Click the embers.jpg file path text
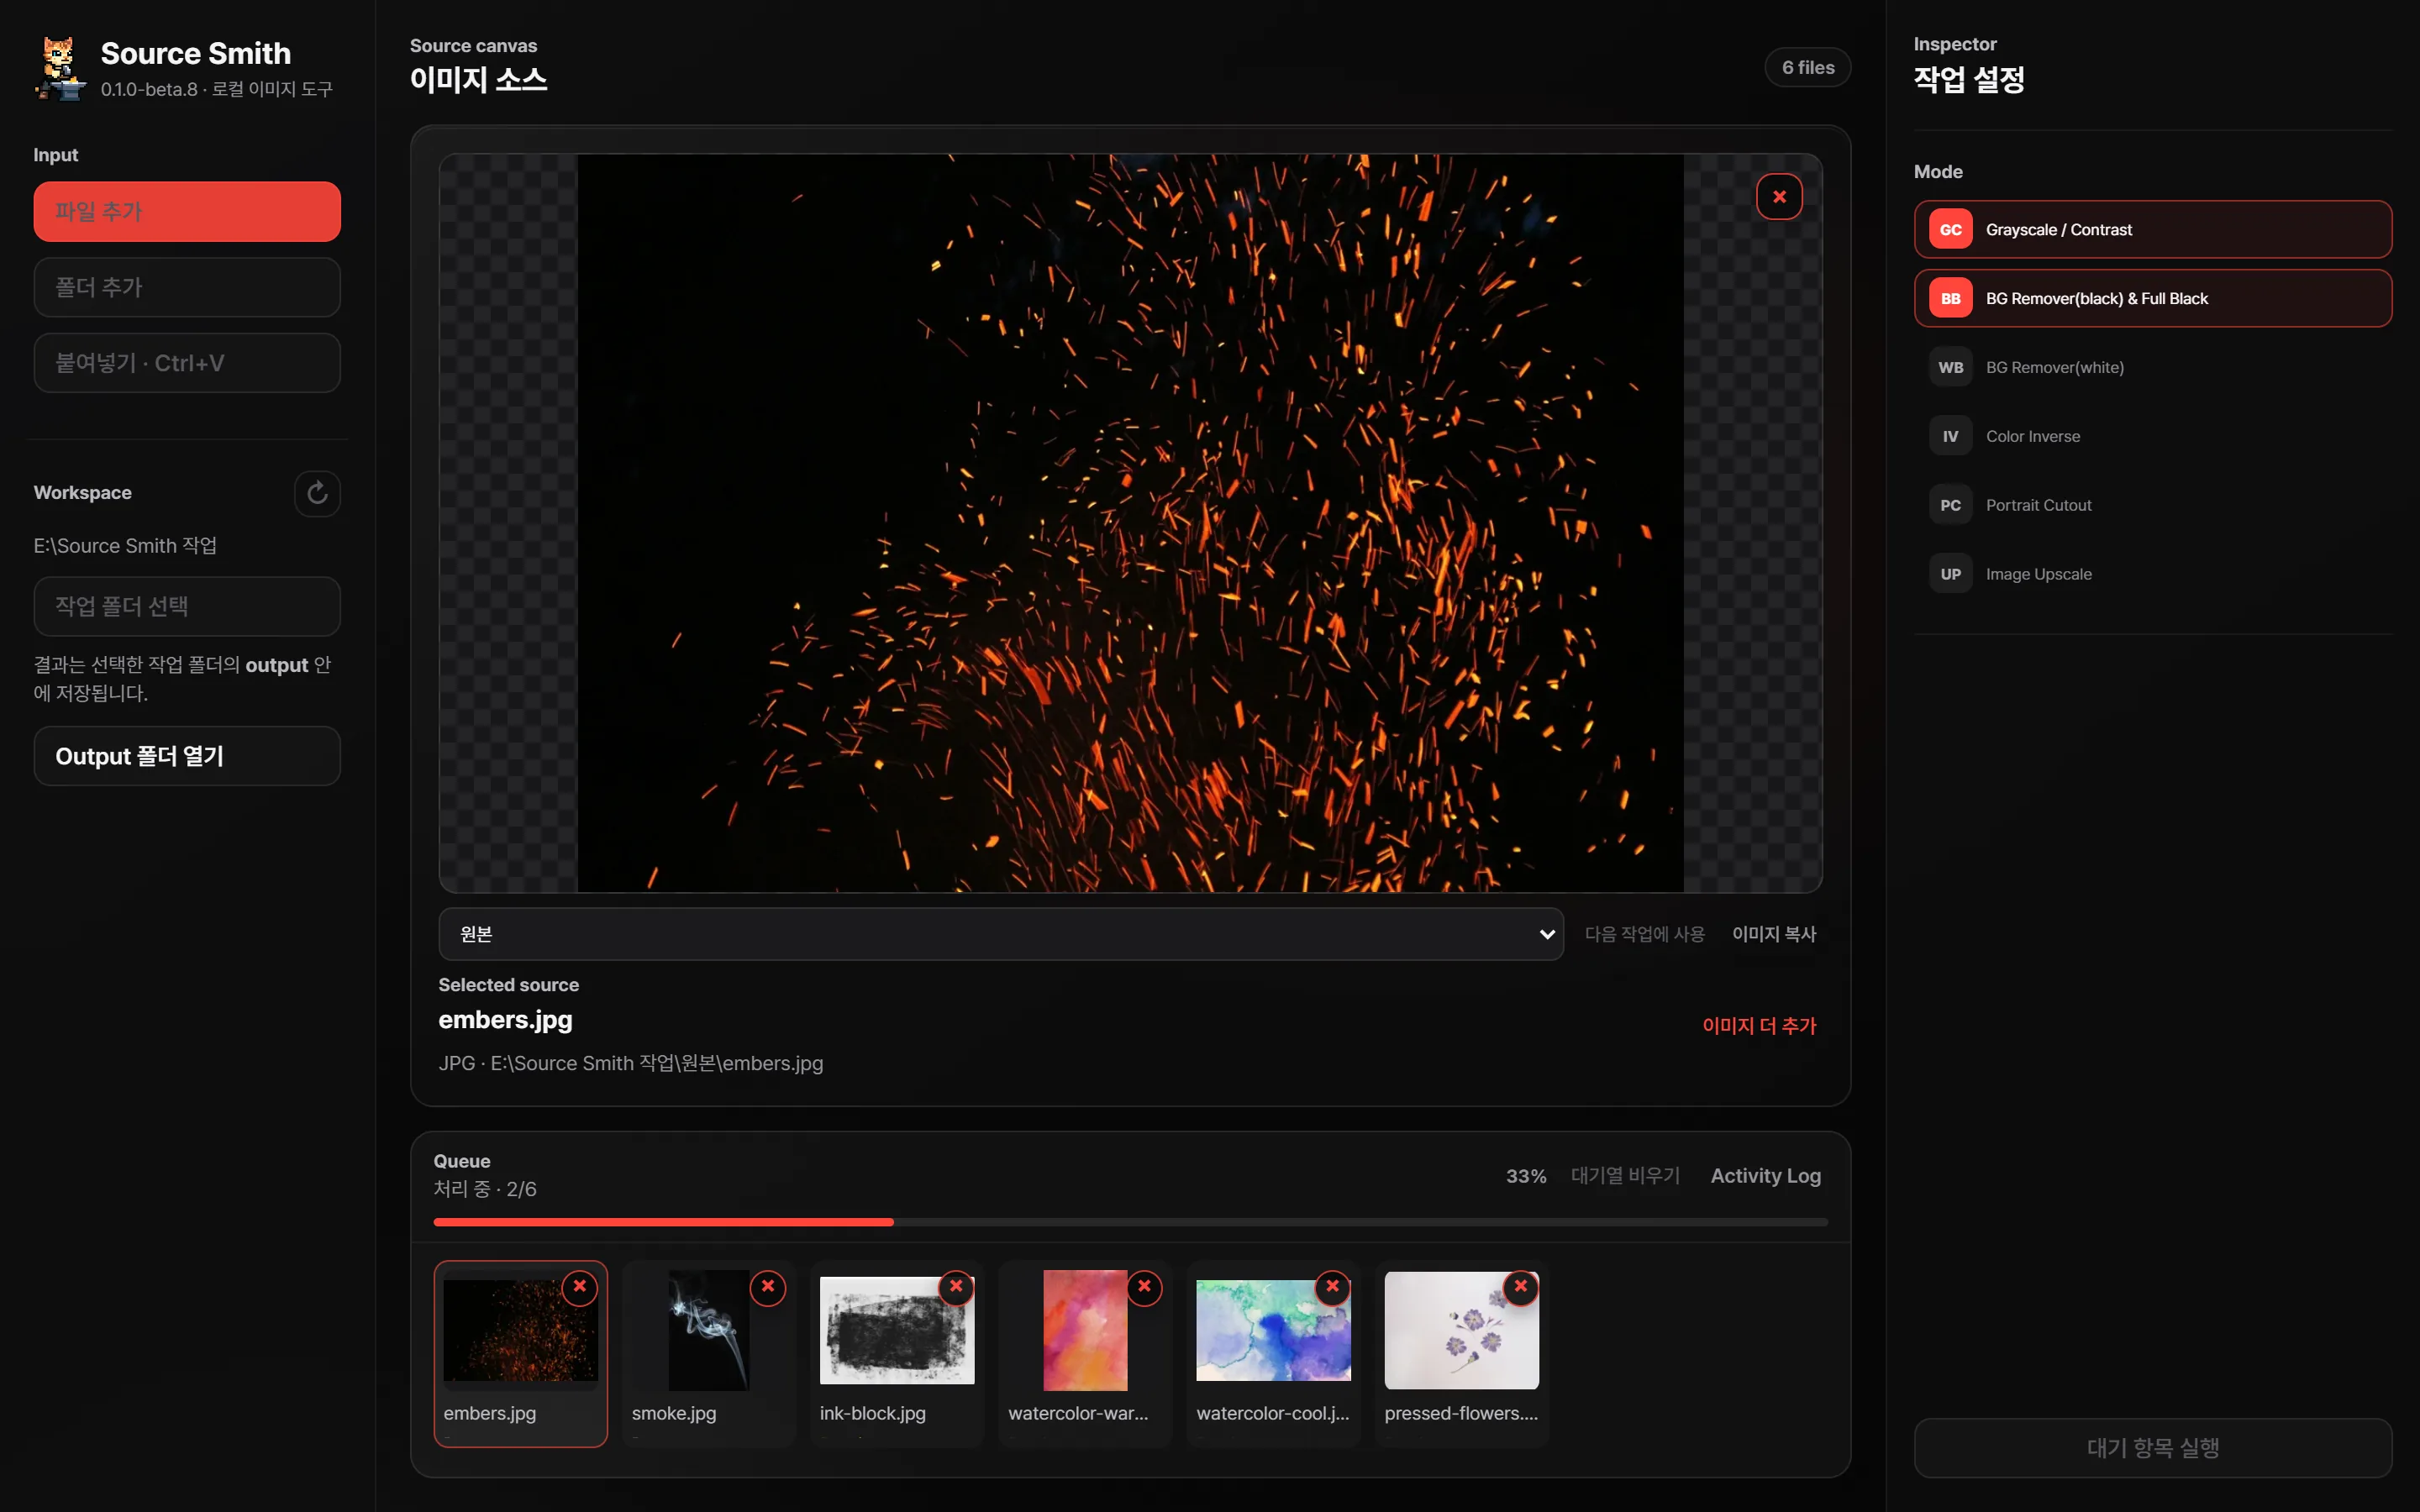The width and height of the screenshot is (2420, 1512). coord(631,1064)
